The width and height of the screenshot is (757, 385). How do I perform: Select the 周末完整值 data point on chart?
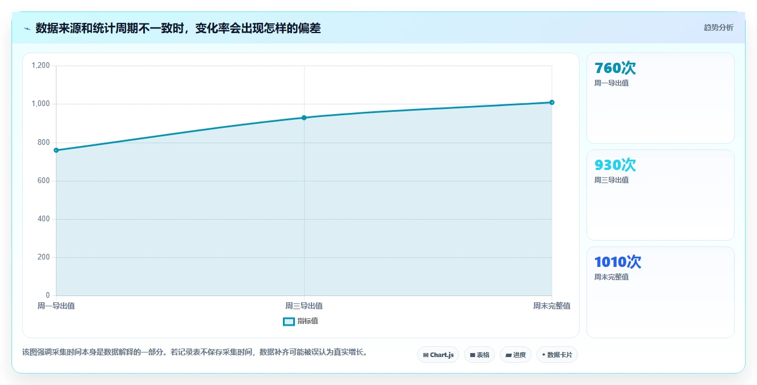pyautogui.click(x=552, y=102)
